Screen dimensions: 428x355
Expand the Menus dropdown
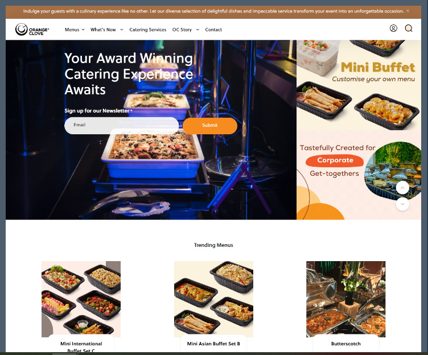click(75, 30)
